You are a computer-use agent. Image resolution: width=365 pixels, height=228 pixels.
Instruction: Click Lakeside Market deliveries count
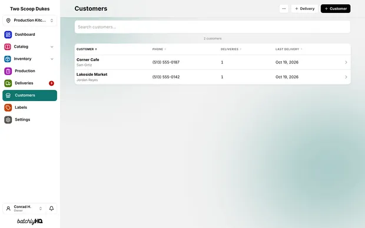(222, 77)
